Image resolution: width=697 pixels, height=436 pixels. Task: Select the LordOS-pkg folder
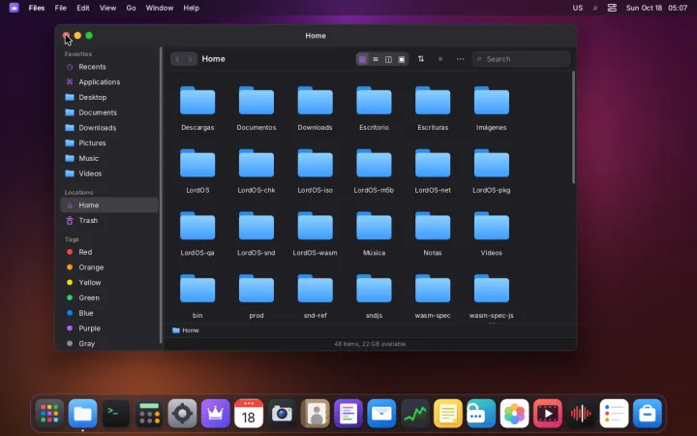491,171
